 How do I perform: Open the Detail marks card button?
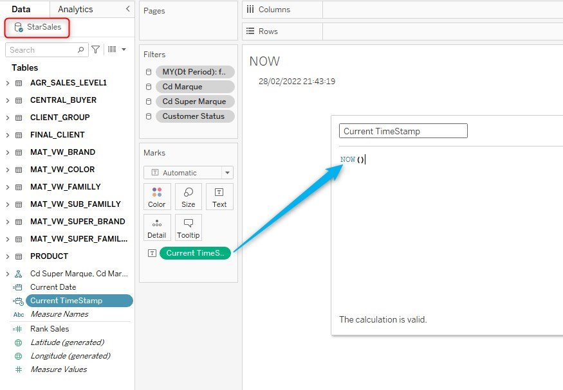coord(157,227)
